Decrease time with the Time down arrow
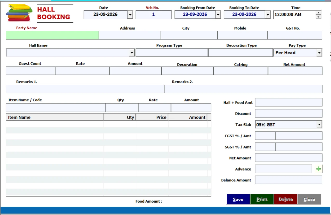Image resolution: width=331 pixels, height=215 pixels. (318, 17)
